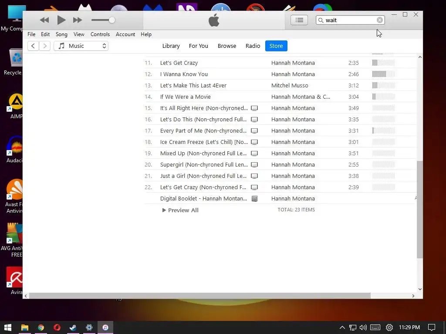Click the system tray volume icon
Viewport: 446px width, 334px height.
coord(363,327)
